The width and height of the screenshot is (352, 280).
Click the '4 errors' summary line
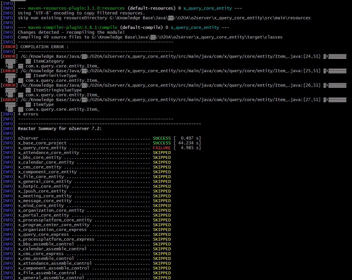click(28, 114)
